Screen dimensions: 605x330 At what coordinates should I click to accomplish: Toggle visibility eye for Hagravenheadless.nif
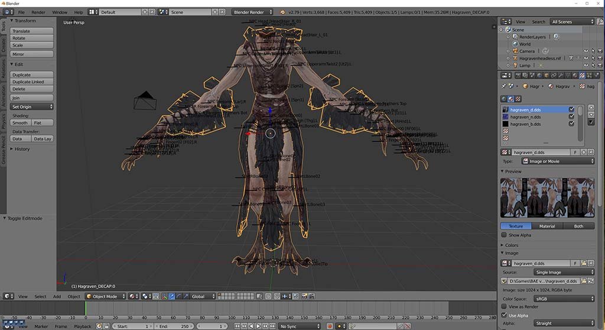click(586, 58)
